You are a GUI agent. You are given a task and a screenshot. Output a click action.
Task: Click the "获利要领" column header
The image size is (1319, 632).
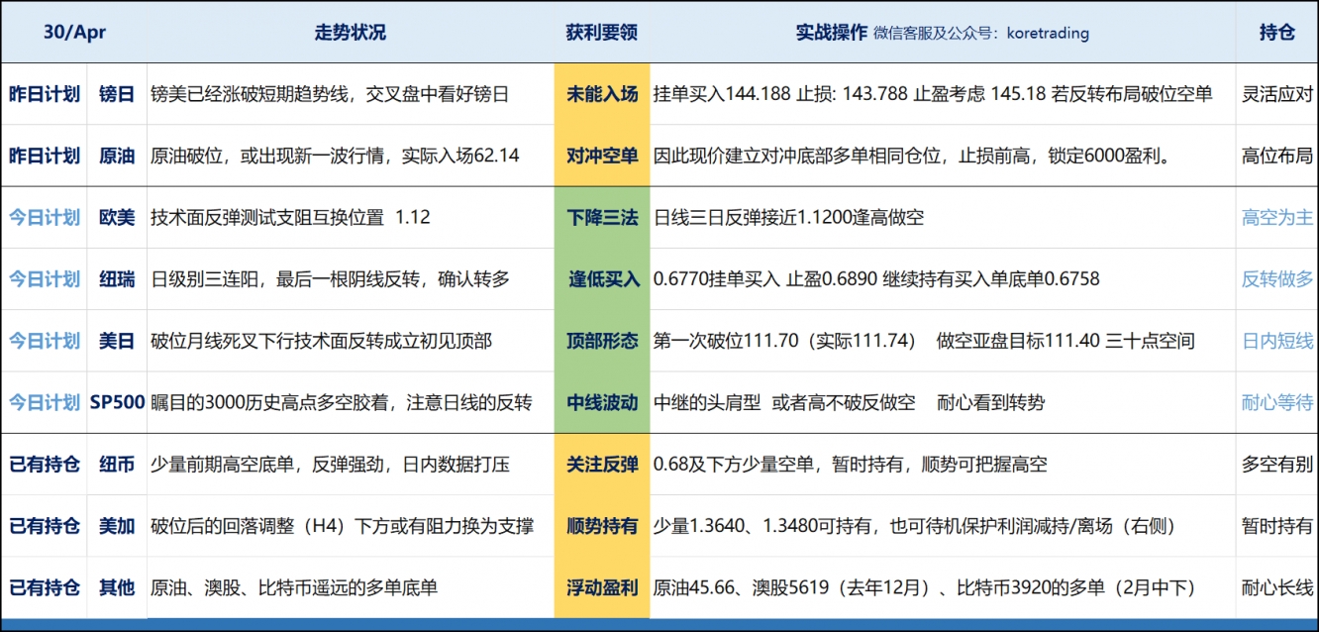601,31
